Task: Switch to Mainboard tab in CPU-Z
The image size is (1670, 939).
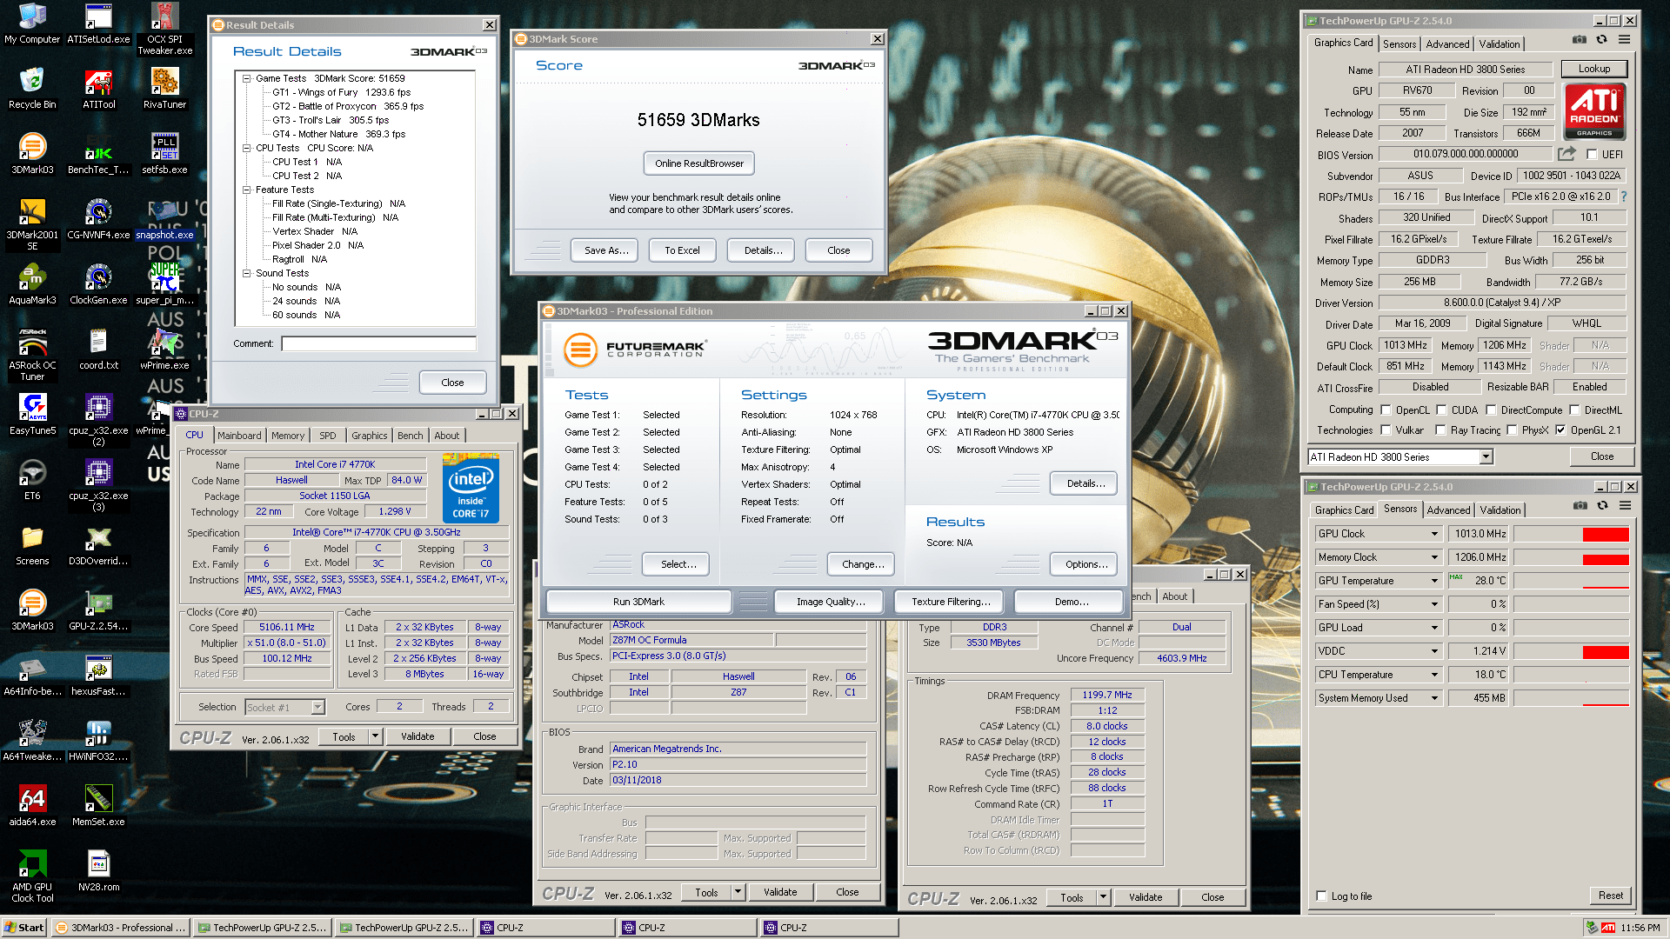Action: tap(239, 436)
